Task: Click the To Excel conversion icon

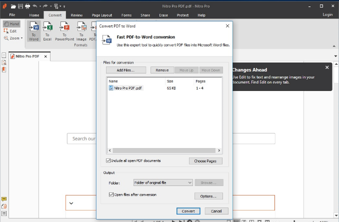Action: point(47,31)
